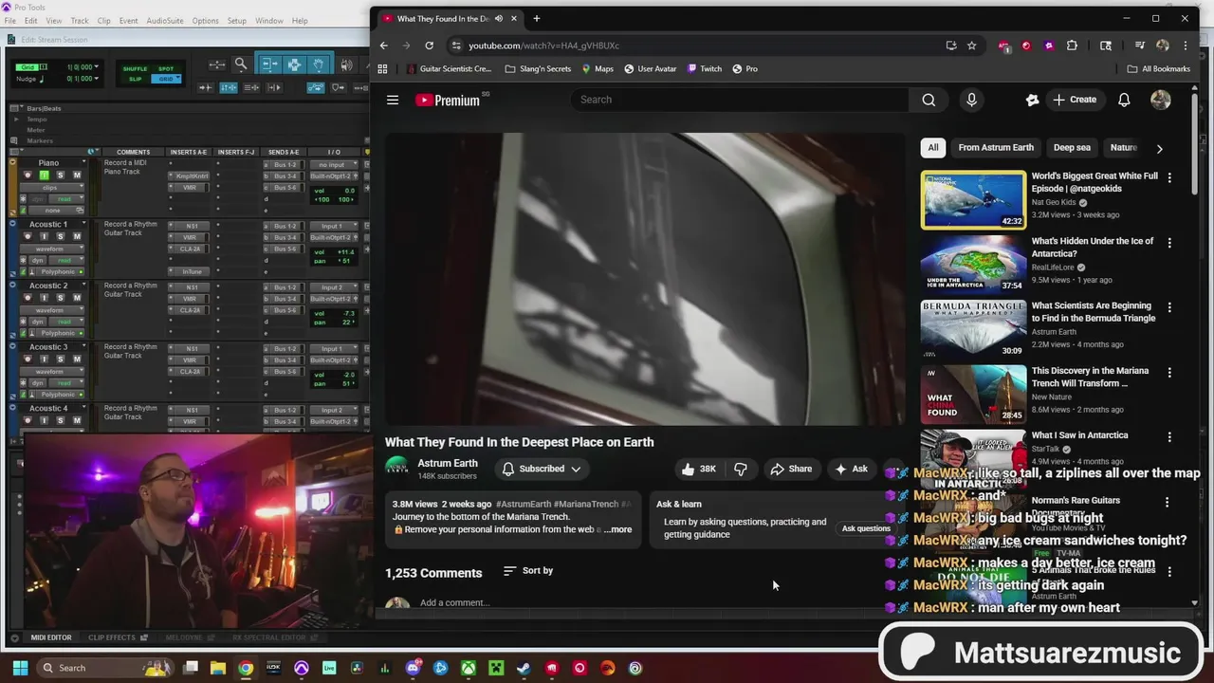Image resolution: width=1214 pixels, height=683 pixels.
Task: Click 'Add a comment...' field
Action: [455, 602]
